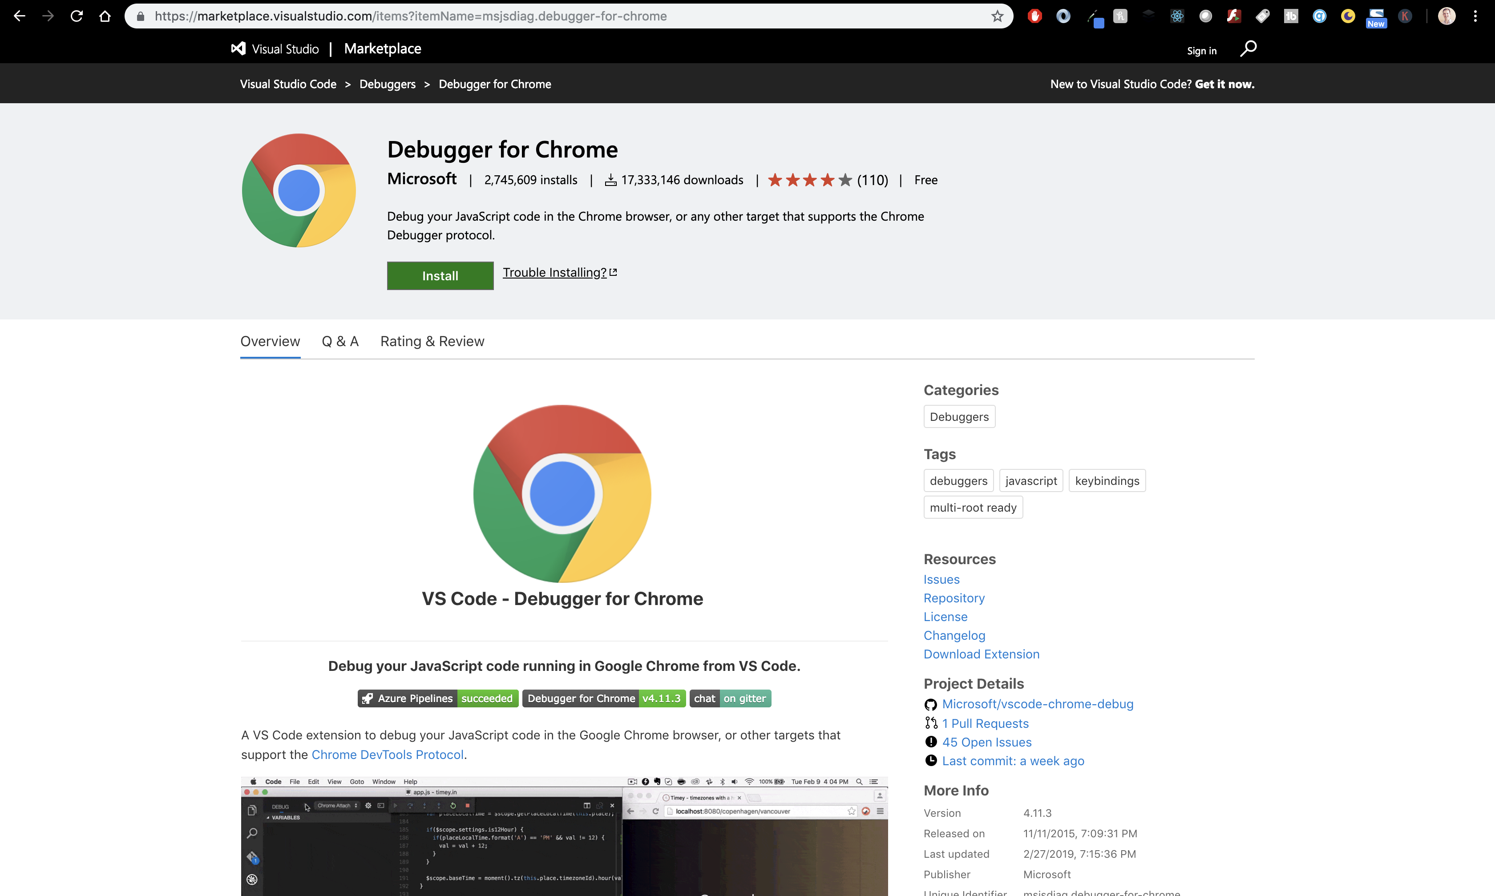Select the Debuggers category chip
The height and width of the screenshot is (896, 1495).
tap(959, 416)
